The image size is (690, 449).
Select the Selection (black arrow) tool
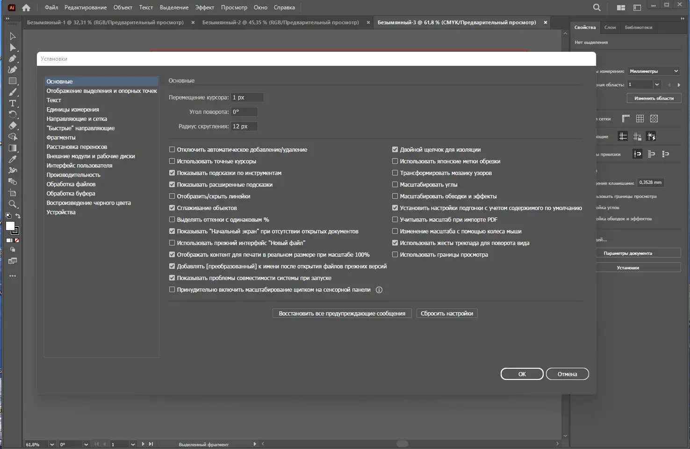13,36
